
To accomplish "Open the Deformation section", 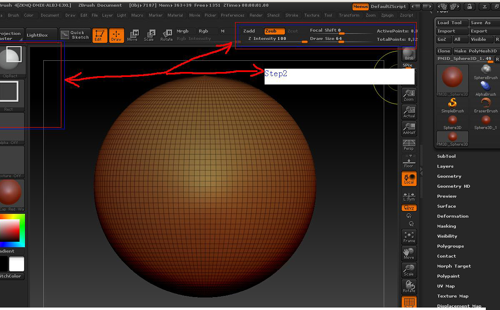I will pyautogui.click(x=452, y=216).
